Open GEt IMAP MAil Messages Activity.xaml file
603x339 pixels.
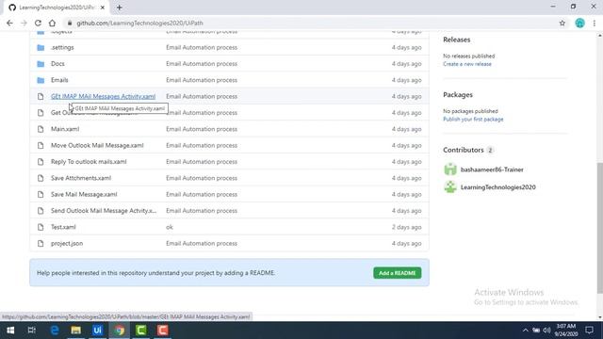pos(103,96)
